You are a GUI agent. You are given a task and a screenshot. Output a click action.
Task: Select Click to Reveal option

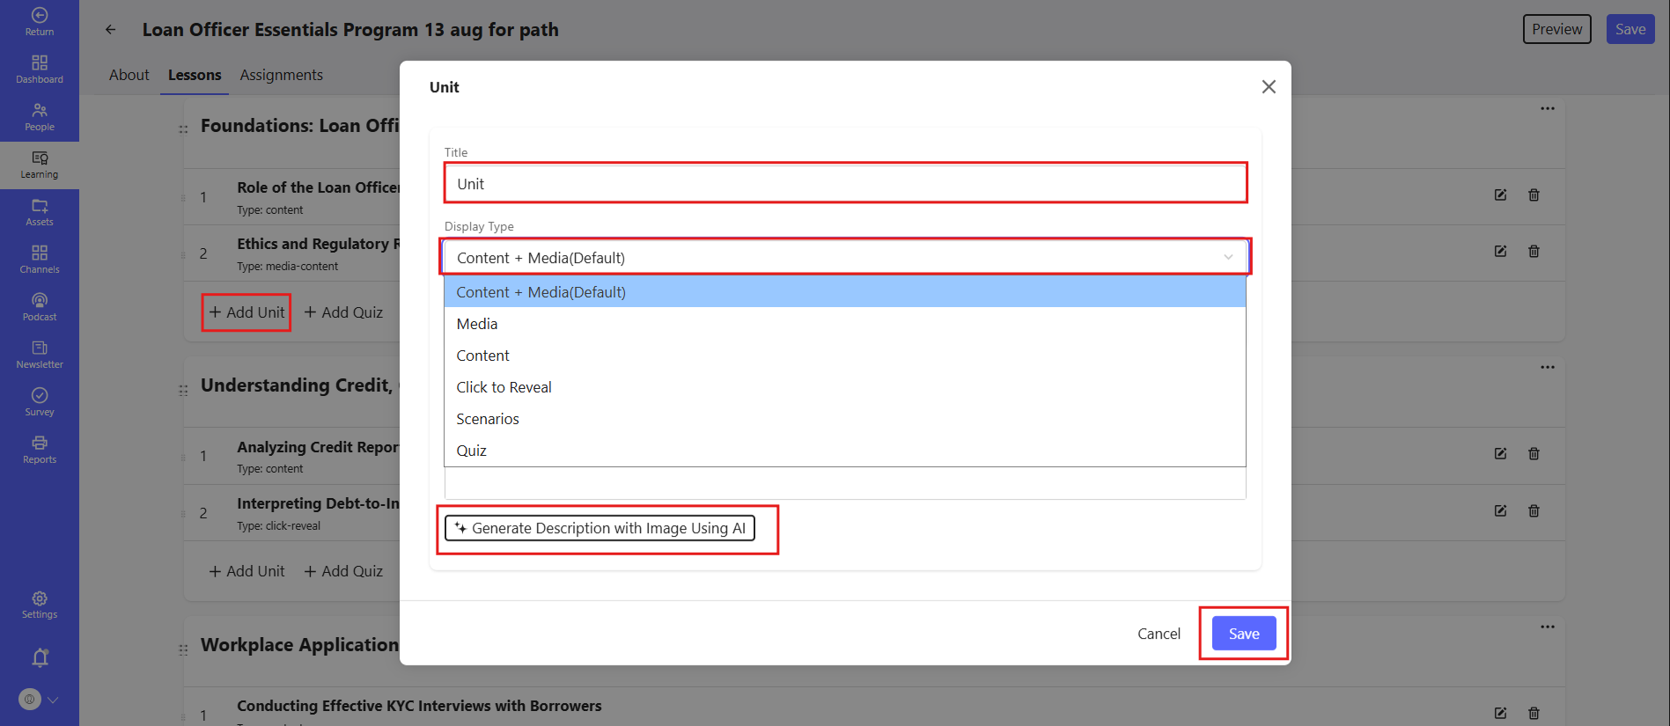point(845,387)
